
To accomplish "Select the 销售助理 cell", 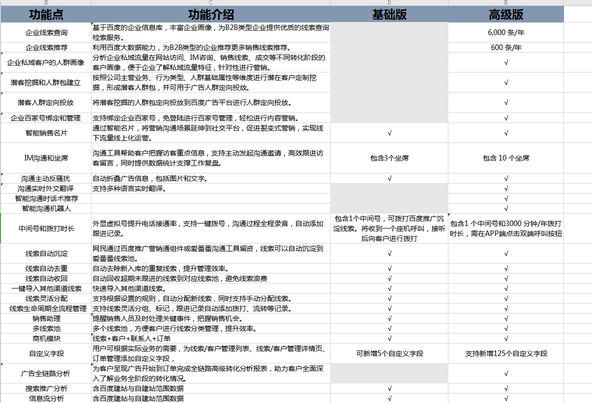I will coord(46,318).
